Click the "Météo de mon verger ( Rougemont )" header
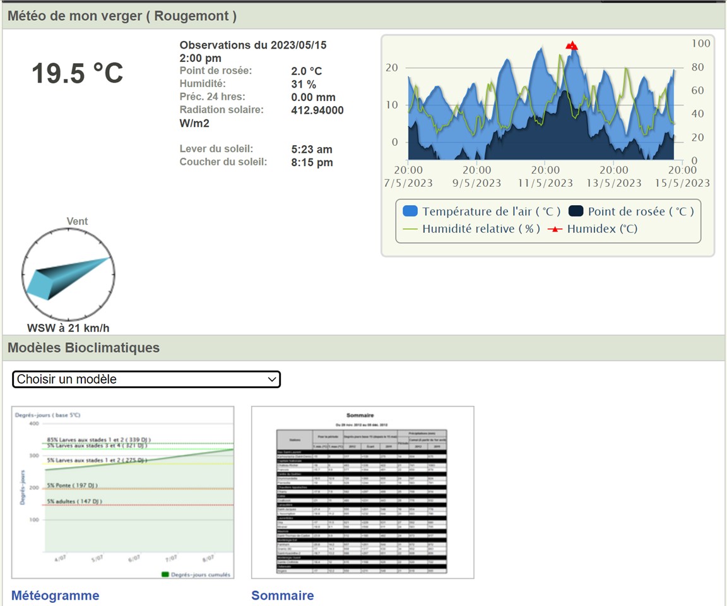This screenshot has height=606, width=727. click(122, 16)
